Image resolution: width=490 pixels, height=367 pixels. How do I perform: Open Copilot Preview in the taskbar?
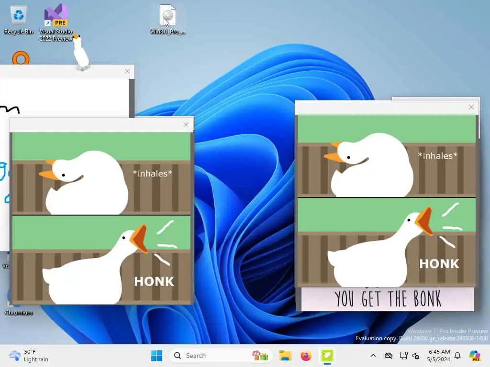pos(475,356)
